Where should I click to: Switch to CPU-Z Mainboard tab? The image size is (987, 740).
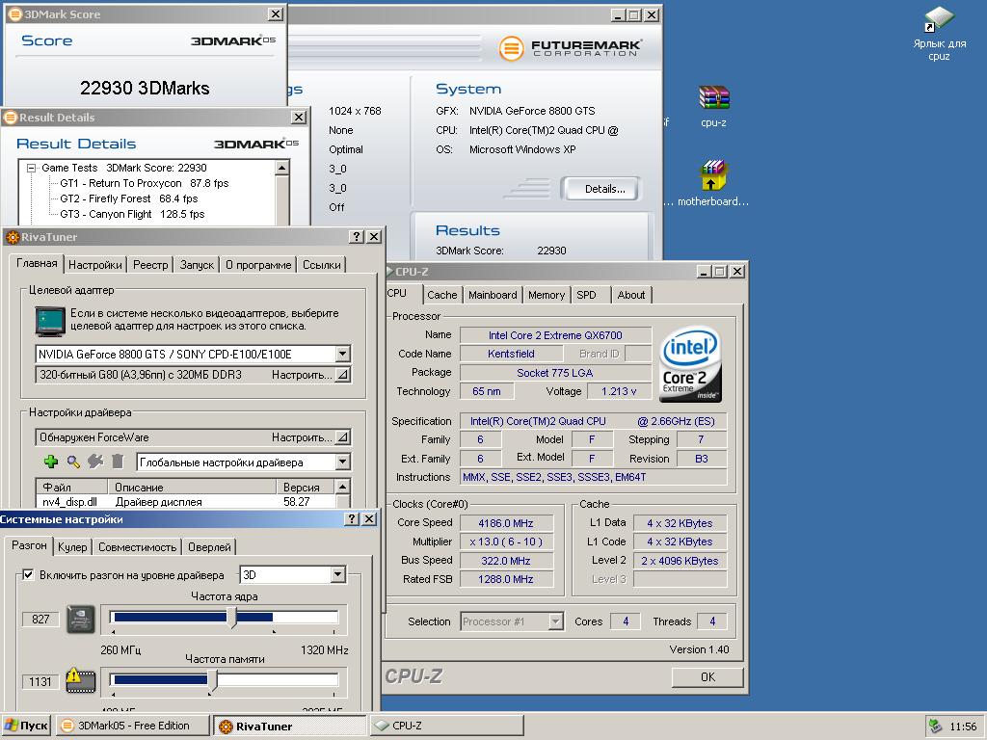pos(493,295)
